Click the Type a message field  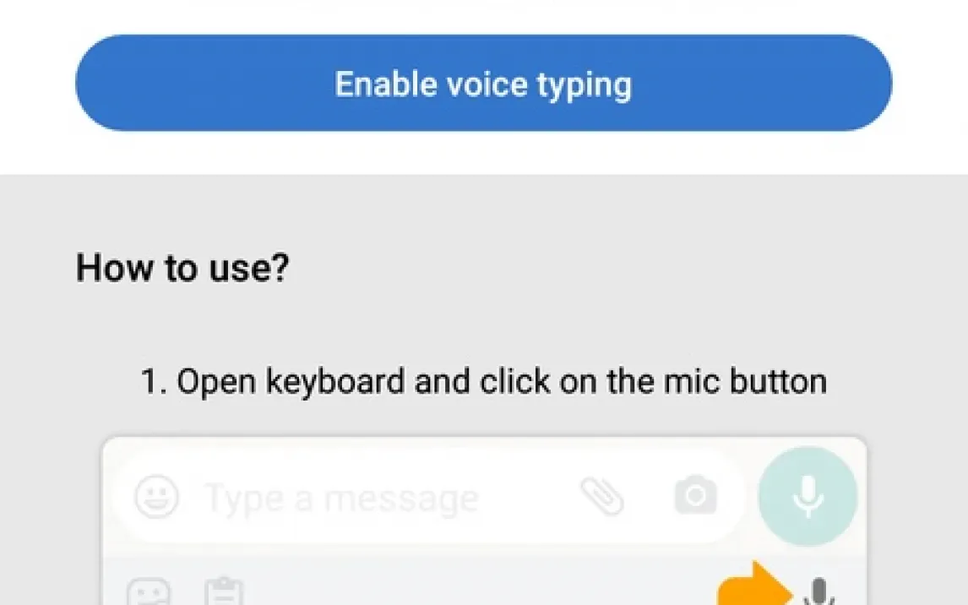(x=427, y=496)
